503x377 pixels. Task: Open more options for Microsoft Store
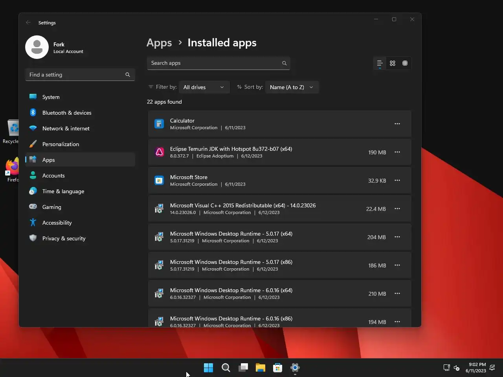click(x=397, y=180)
